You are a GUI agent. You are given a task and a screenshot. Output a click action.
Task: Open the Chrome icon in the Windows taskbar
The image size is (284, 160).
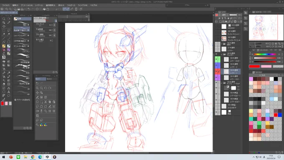(33, 157)
